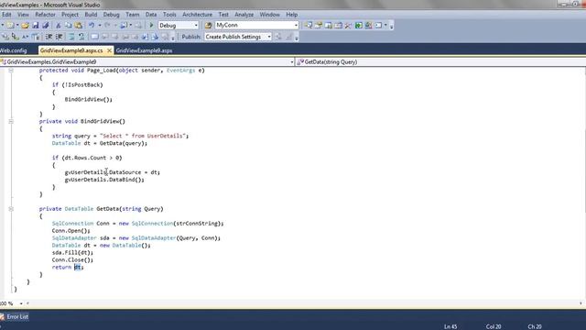Go to next bookmark in document
The width and height of the screenshot is (586, 330).
[155, 37]
